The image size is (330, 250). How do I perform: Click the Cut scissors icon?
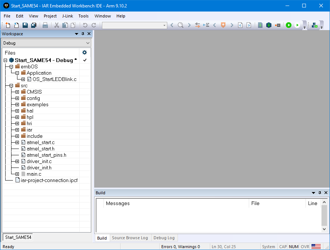point(57,25)
